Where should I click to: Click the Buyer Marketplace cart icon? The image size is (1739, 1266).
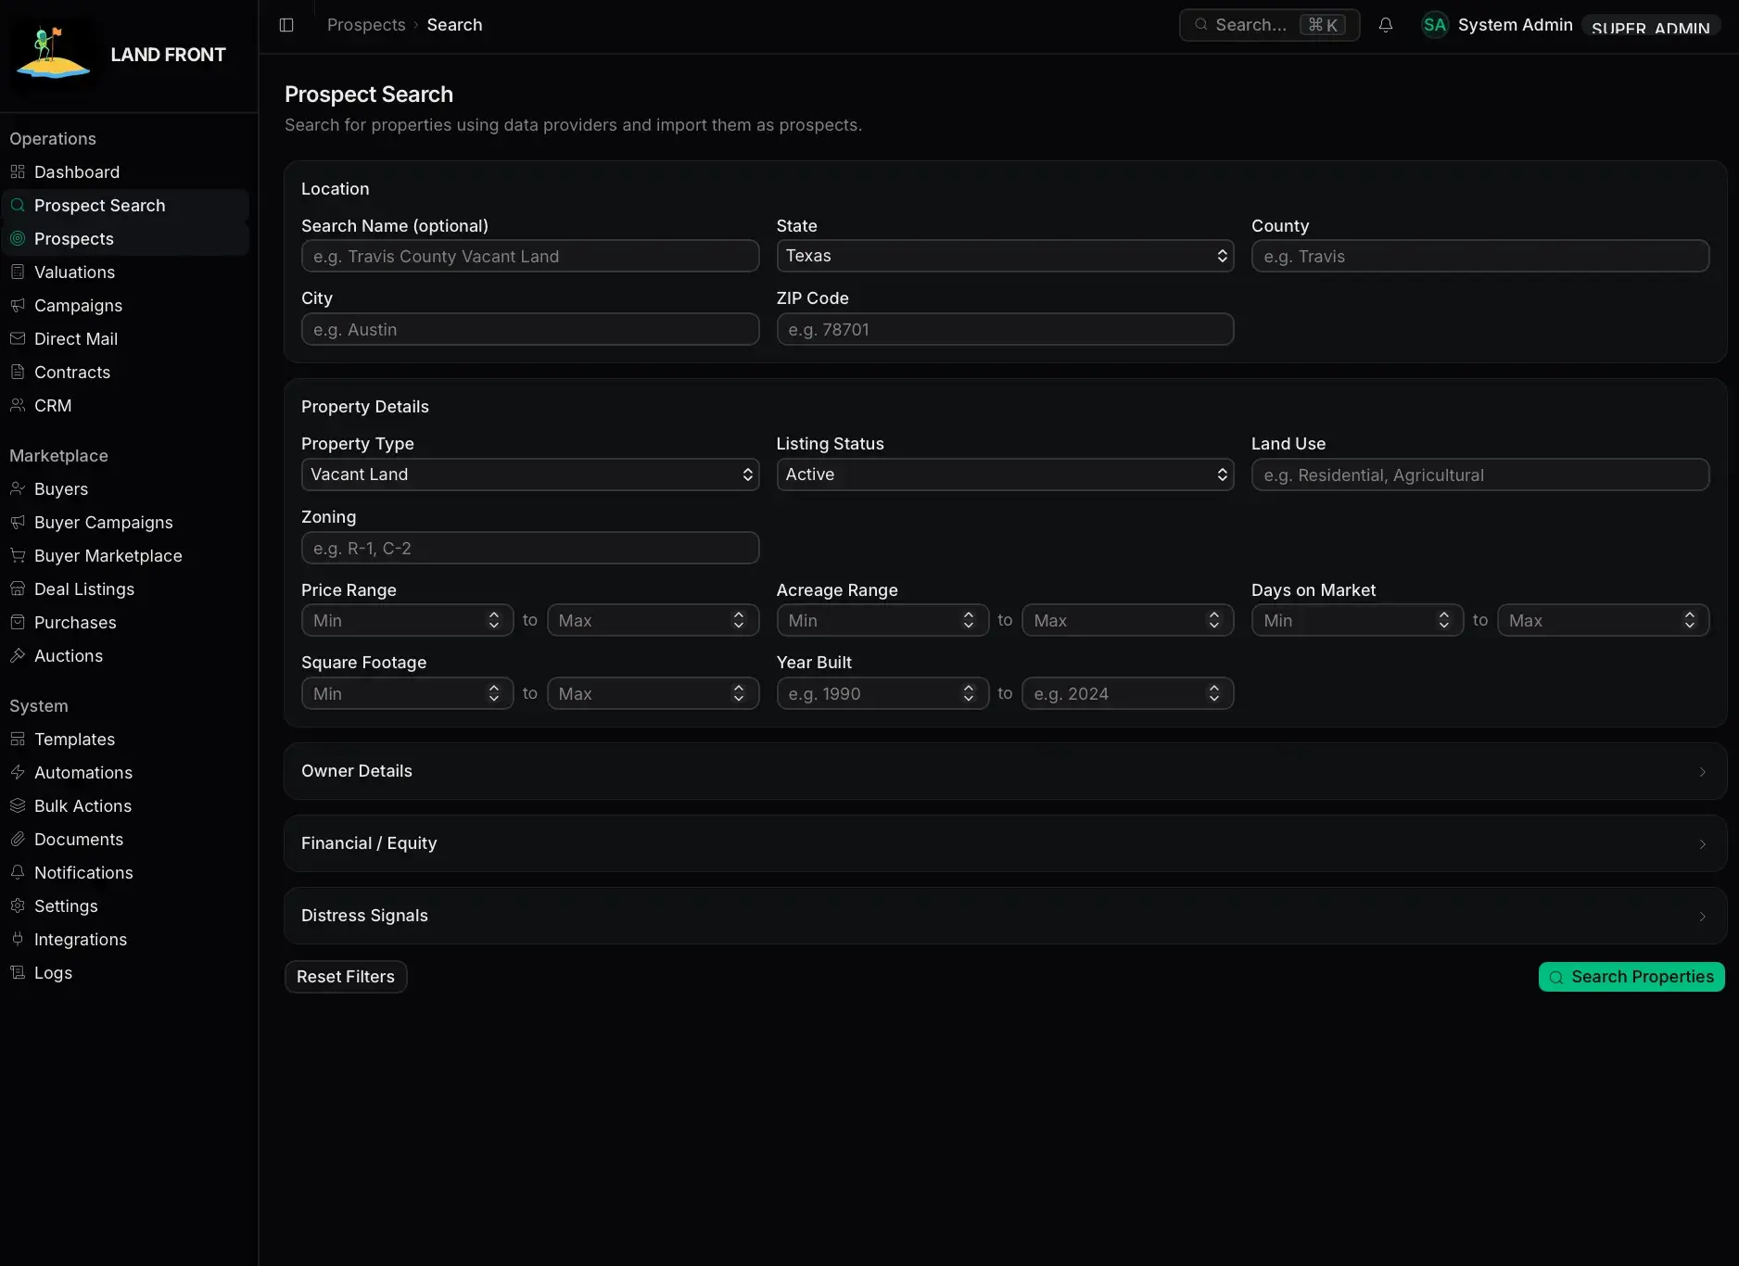[18, 556]
